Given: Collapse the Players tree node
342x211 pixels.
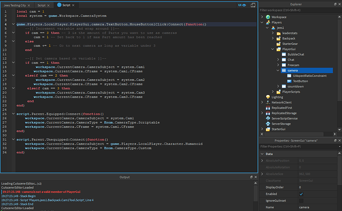Looking at the screenshot, I should click(262, 22).
